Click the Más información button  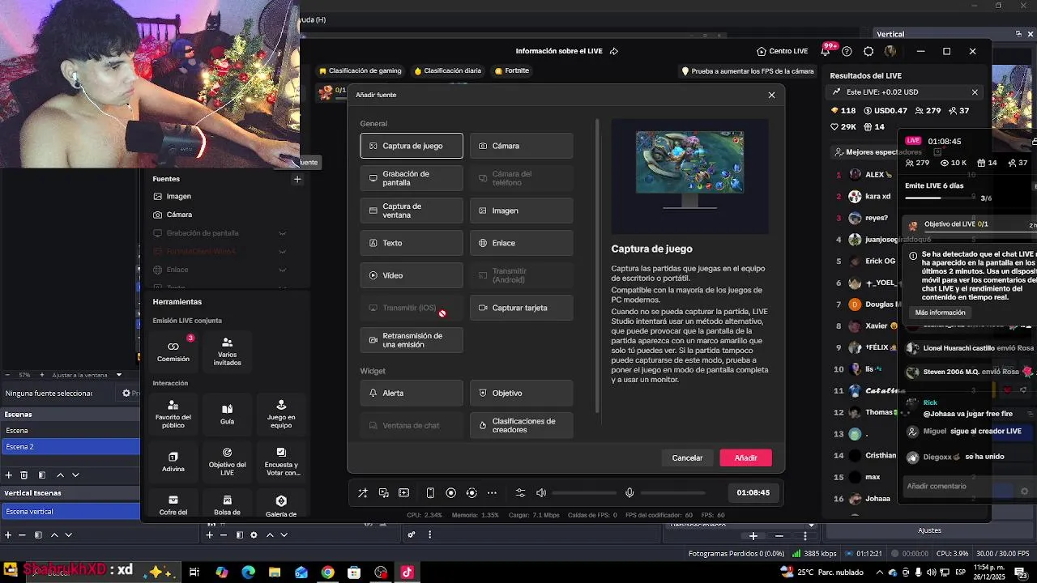[940, 313]
